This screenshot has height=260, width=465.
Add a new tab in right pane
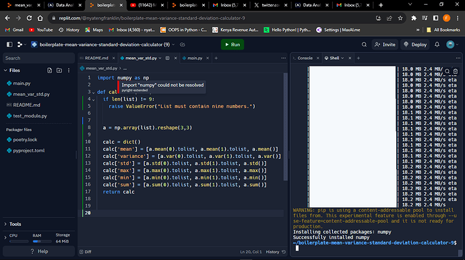click(x=359, y=58)
